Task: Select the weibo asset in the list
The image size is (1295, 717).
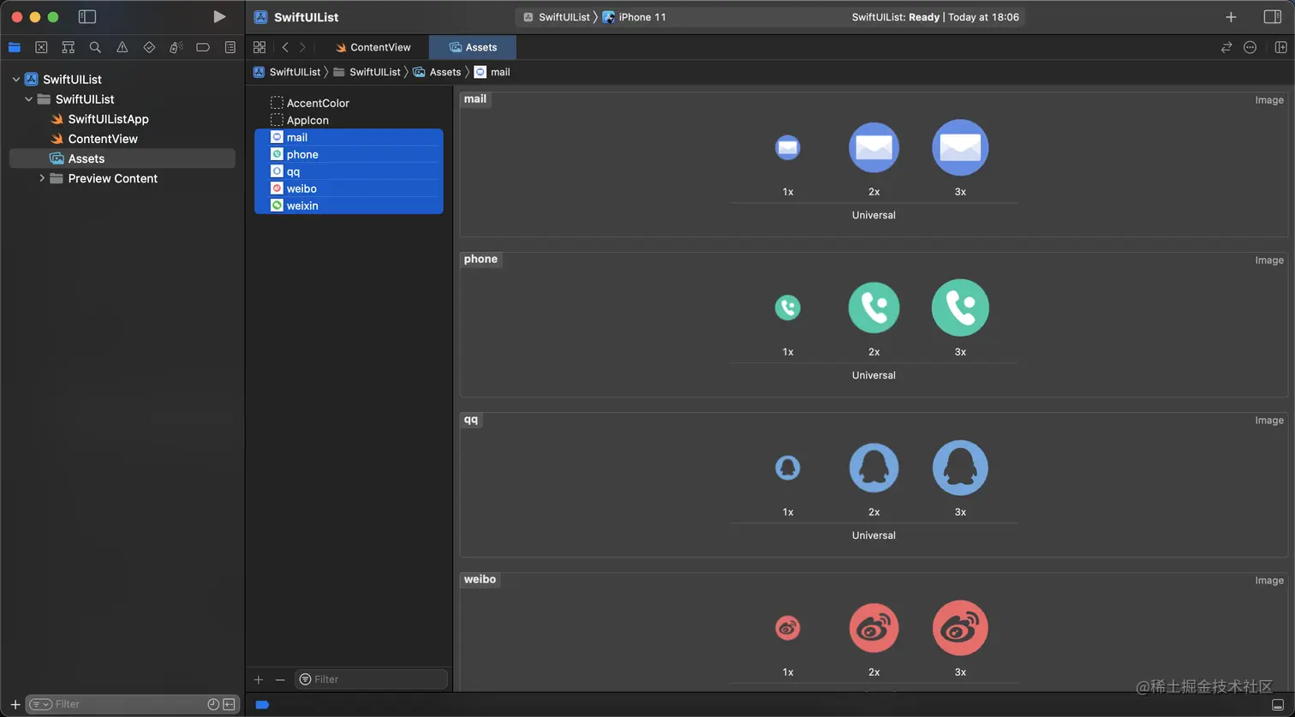Action: click(x=349, y=188)
